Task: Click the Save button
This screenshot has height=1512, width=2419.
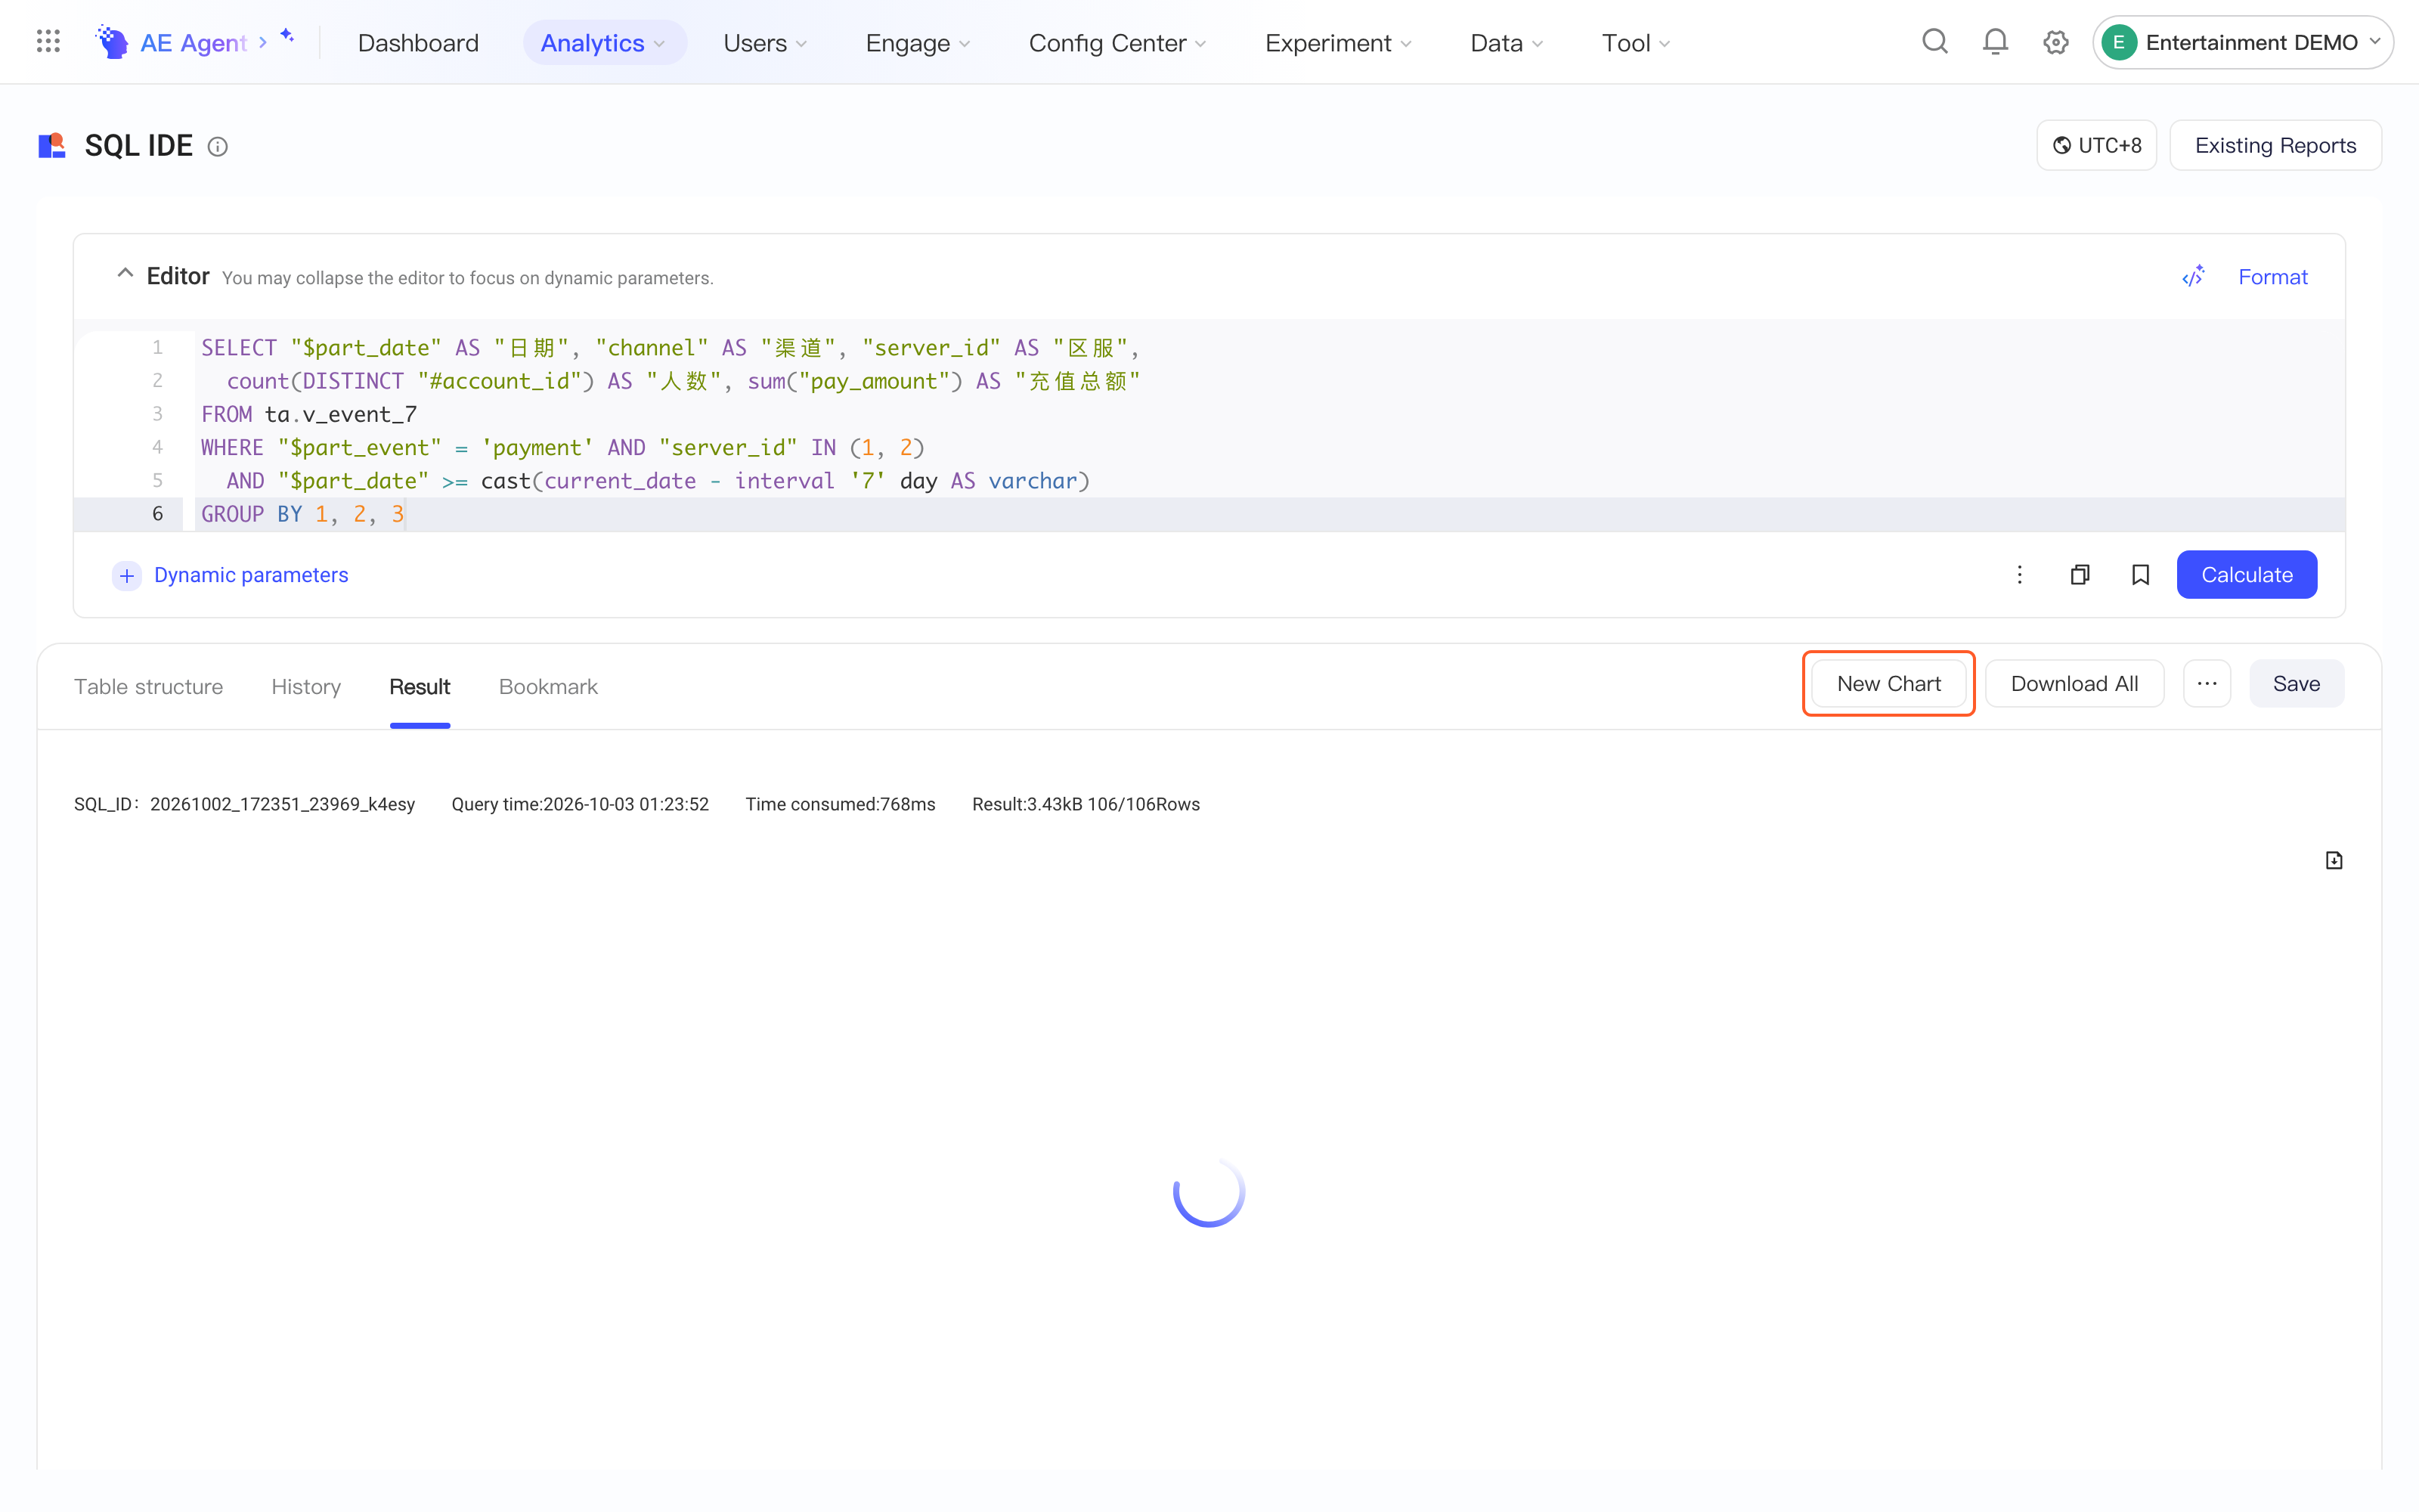Action: pos(2296,684)
